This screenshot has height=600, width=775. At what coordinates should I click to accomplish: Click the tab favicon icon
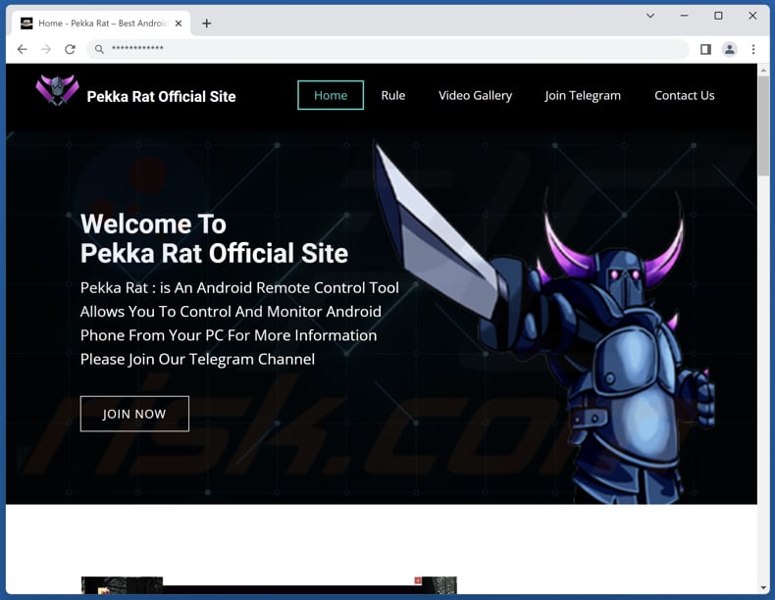click(x=26, y=24)
